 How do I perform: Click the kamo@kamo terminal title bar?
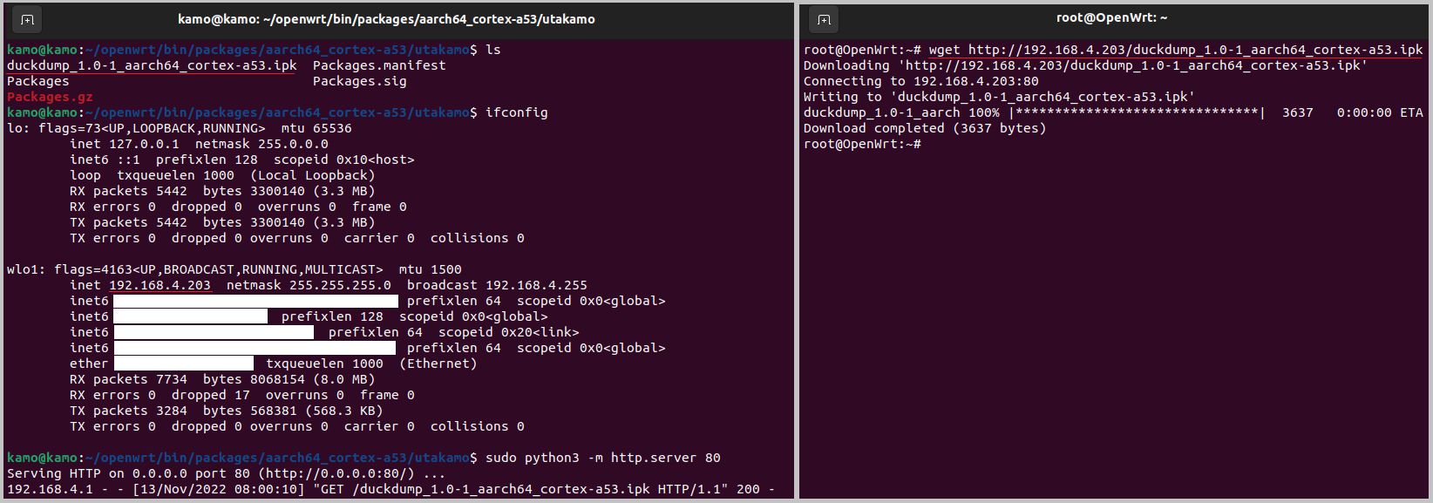[x=386, y=19]
